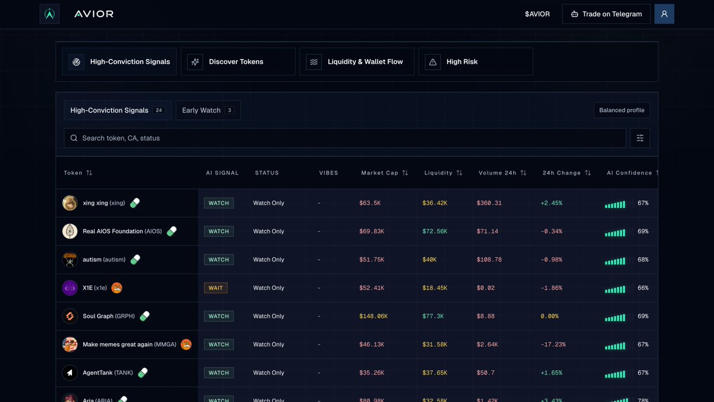Click the STATUS column header

pyautogui.click(x=267, y=173)
